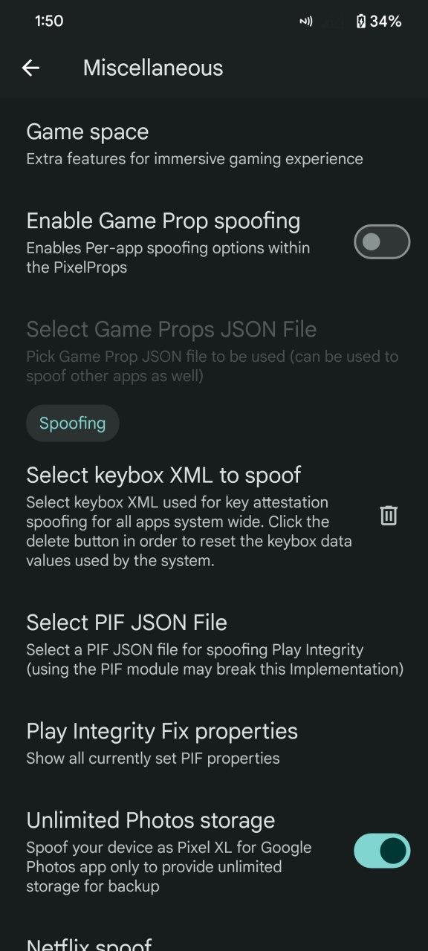
Task: Disable Unlimited Photos storage switch
Action: (x=382, y=851)
